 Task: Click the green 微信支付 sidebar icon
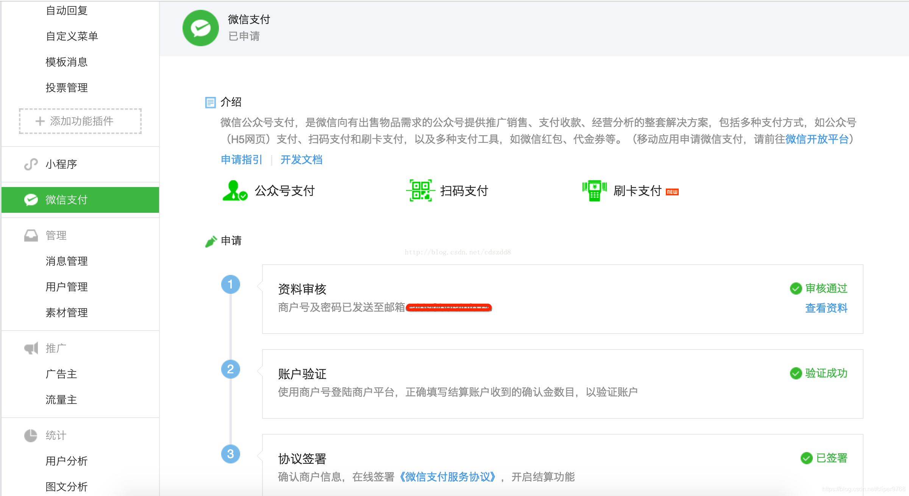click(x=31, y=200)
